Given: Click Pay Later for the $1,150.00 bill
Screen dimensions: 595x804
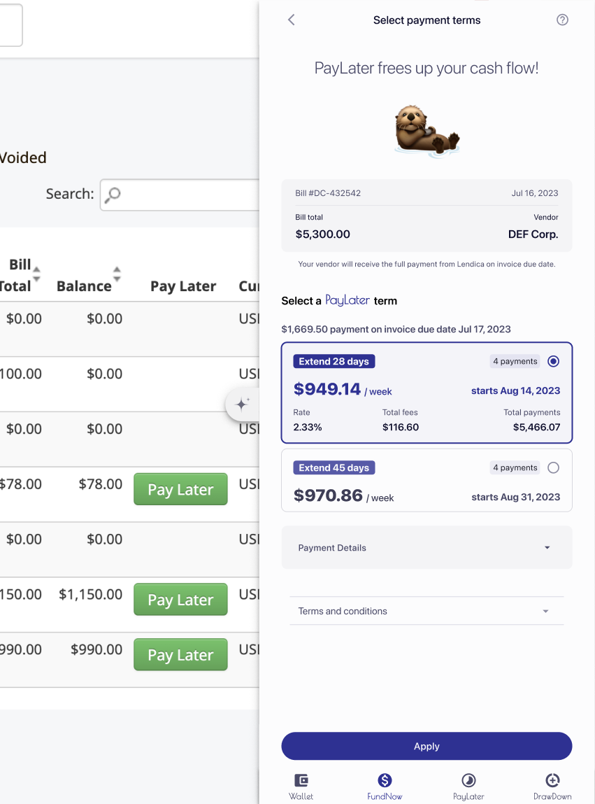Looking at the screenshot, I should coord(180,600).
